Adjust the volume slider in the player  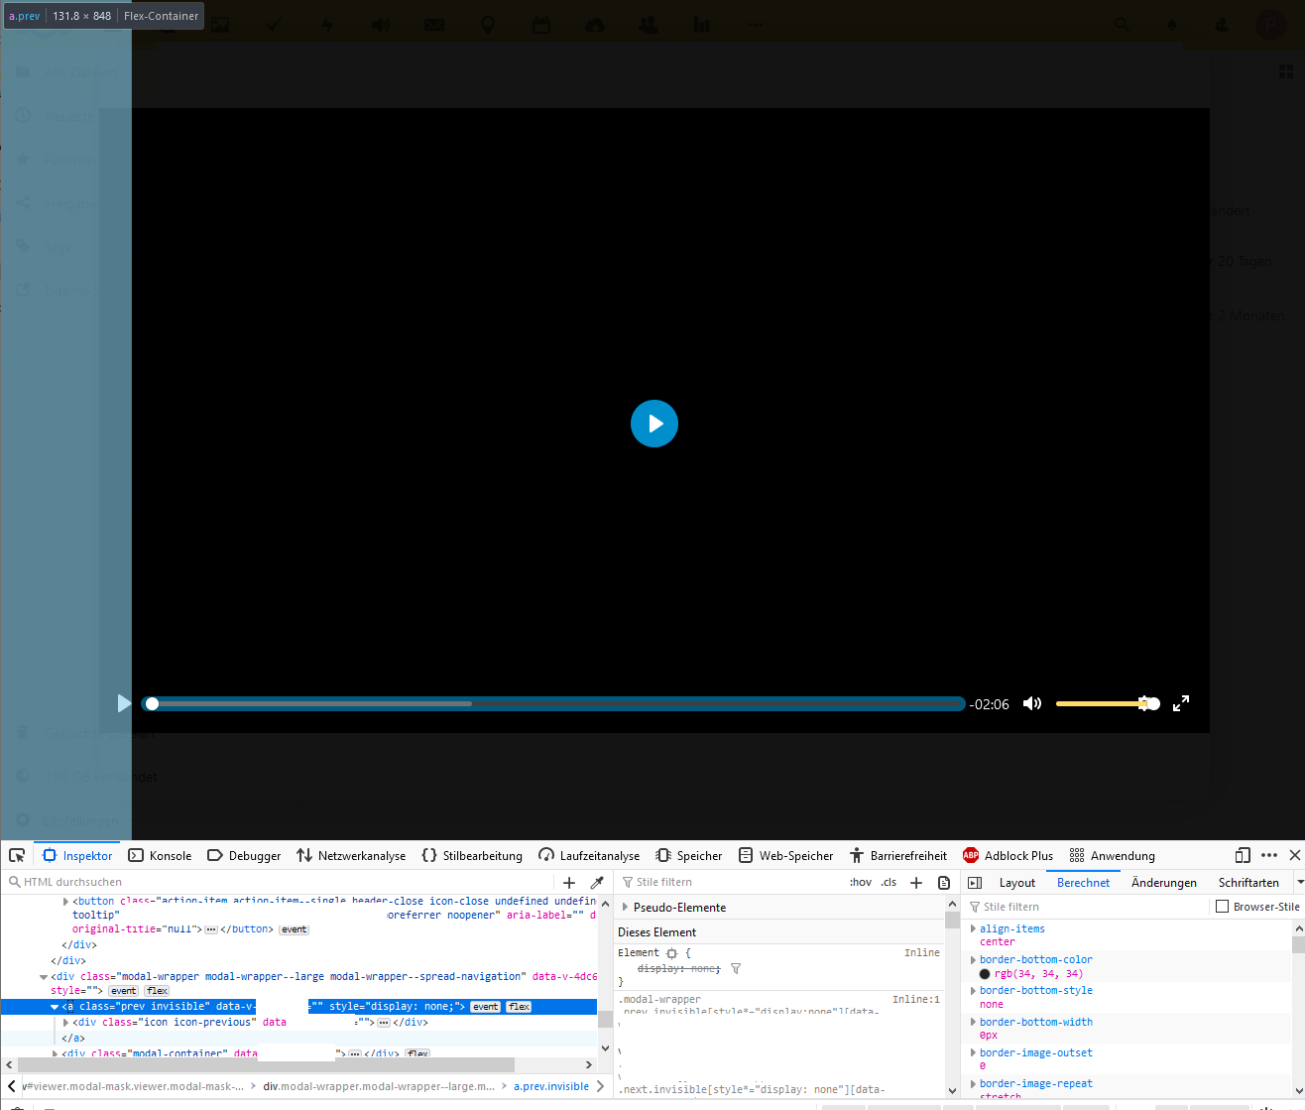[x=1108, y=703]
